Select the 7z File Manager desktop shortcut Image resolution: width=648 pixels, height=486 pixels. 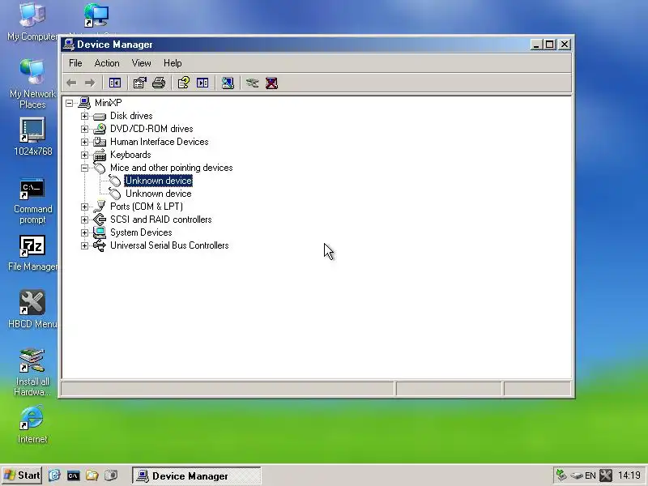pos(32,254)
